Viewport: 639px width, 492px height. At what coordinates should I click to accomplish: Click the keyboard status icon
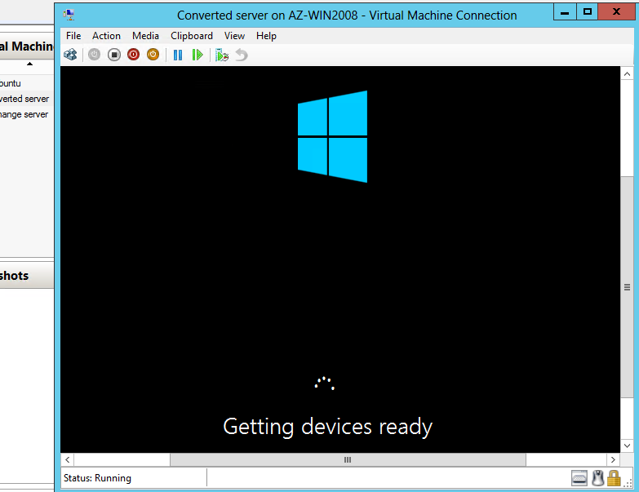point(579,478)
